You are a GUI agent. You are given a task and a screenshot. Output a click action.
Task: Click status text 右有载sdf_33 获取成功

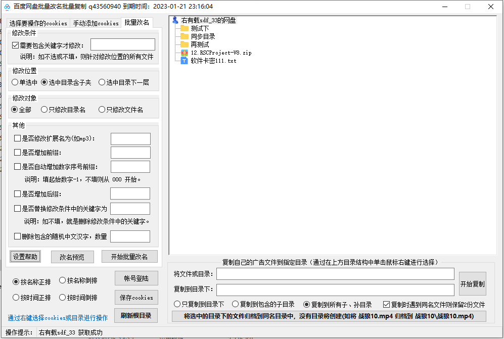tap(70, 332)
